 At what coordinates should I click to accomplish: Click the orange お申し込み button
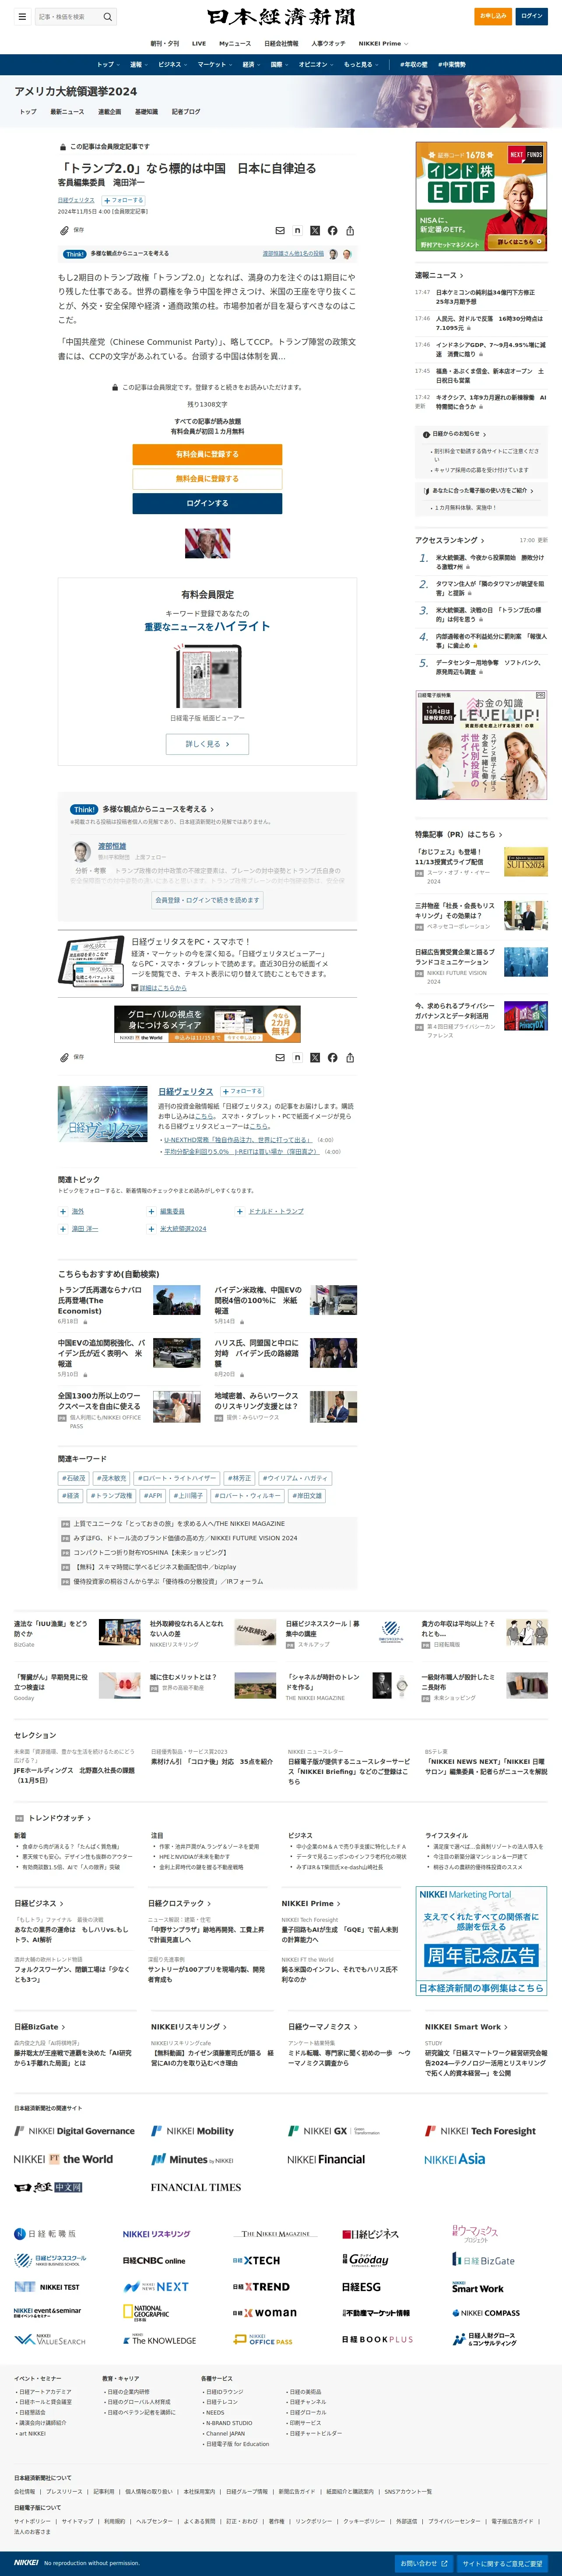point(493,16)
